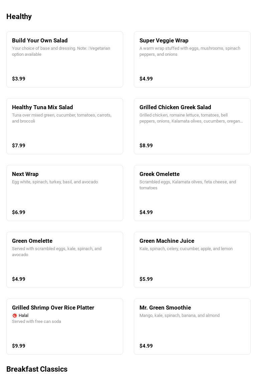Click the Next Wrap ingredients description
Screen dimensions: 257x374
(55, 182)
